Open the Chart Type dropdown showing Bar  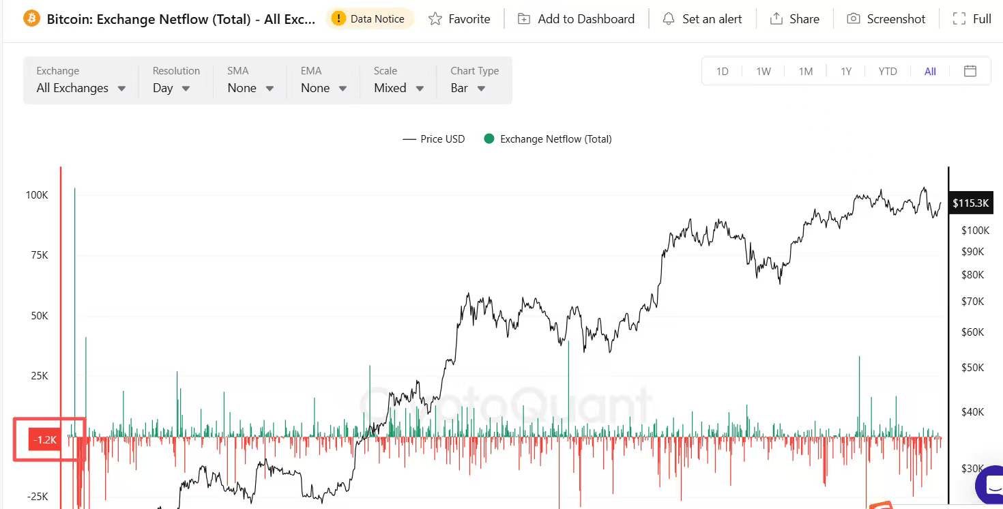[x=468, y=88]
